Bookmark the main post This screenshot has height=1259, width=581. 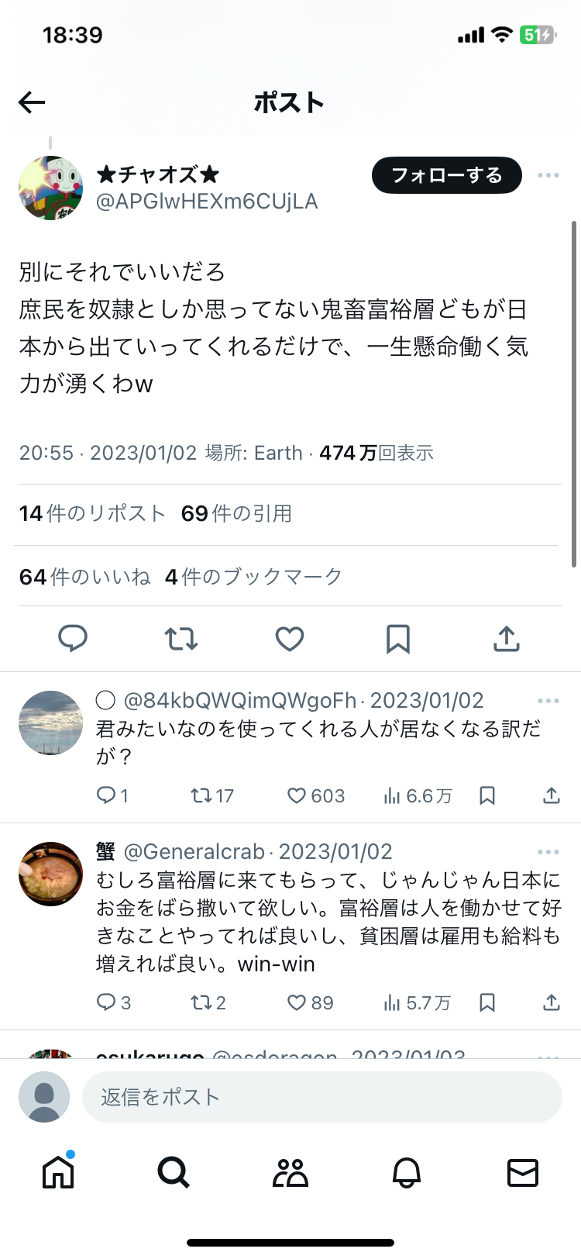point(398,639)
